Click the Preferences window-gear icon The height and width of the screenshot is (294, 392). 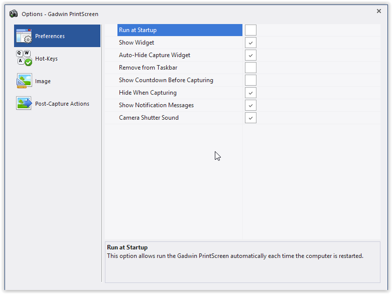[x=24, y=36]
